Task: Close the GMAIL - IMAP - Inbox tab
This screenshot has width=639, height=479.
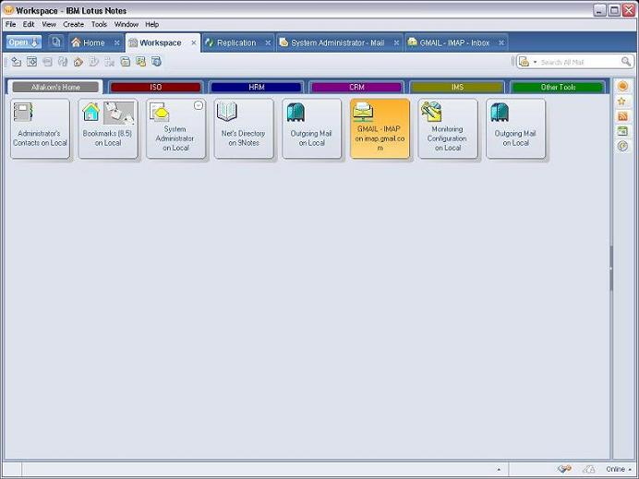Action: click(x=501, y=42)
